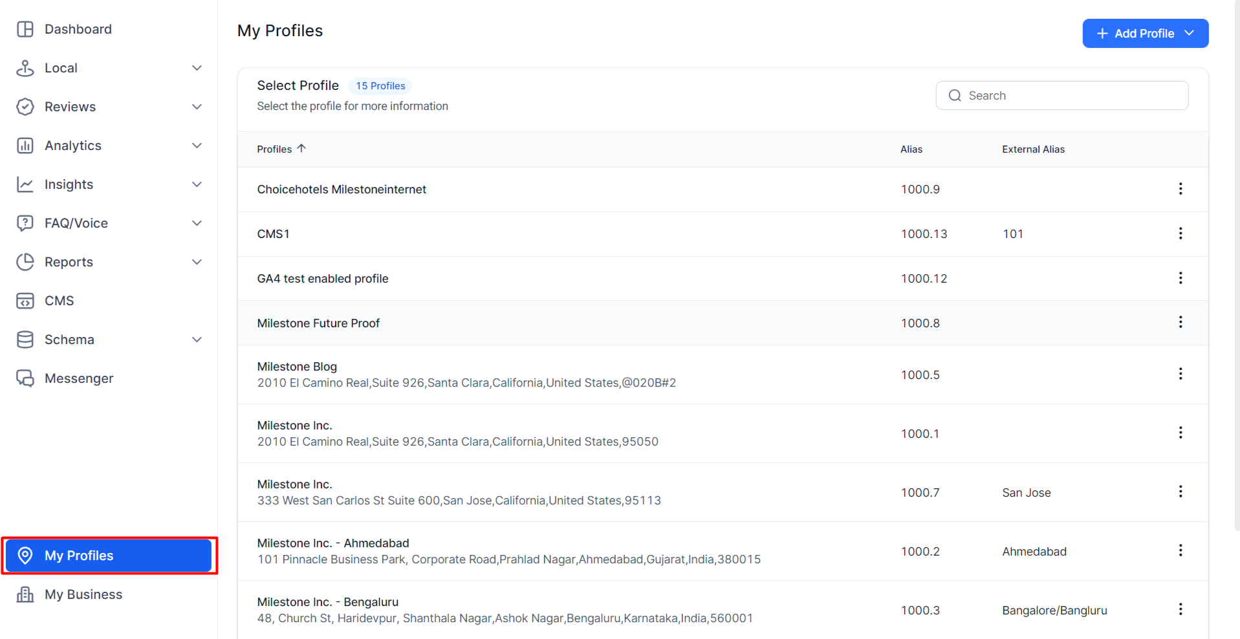Click the My Business building icon
This screenshot has height=639, width=1240.
(x=25, y=594)
